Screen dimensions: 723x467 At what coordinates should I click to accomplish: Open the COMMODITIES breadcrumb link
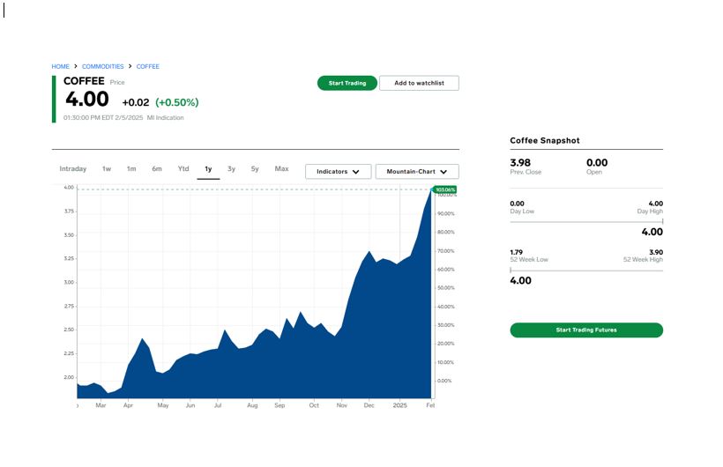(x=103, y=66)
